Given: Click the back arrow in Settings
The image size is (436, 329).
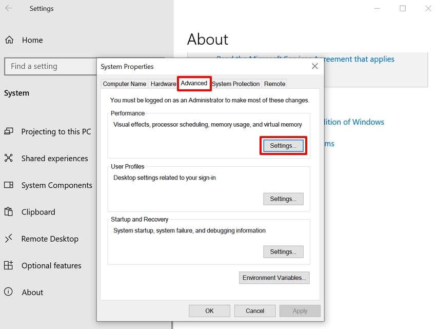Looking at the screenshot, I should [8, 8].
